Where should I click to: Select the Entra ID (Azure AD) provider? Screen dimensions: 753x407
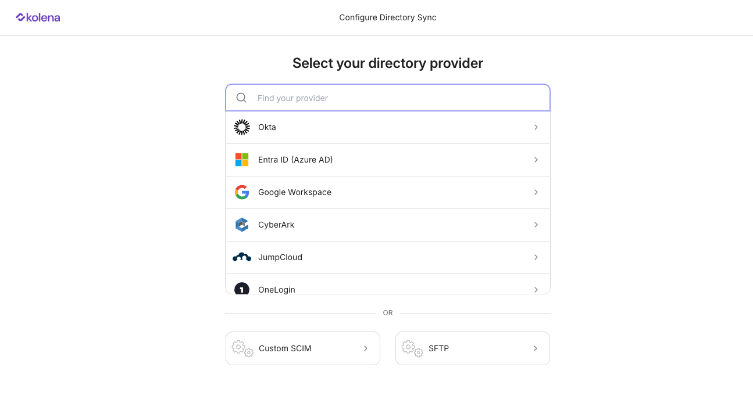point(388,160)
